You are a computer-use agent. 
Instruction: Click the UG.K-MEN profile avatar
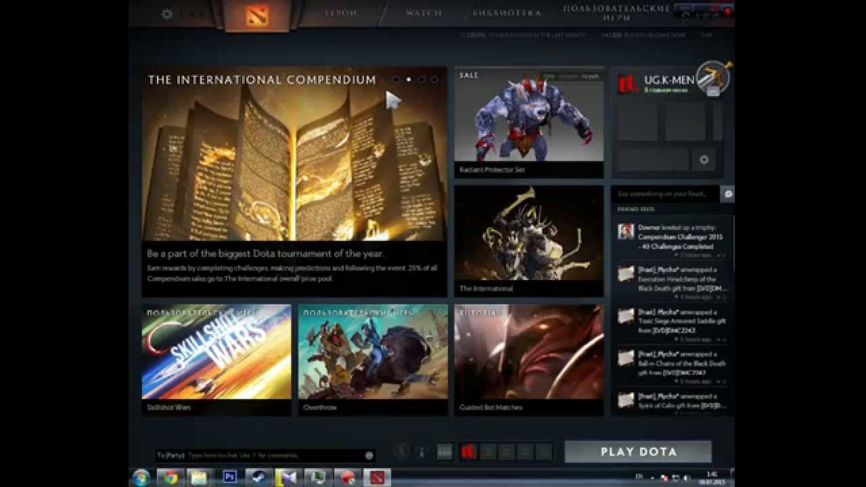627,84
